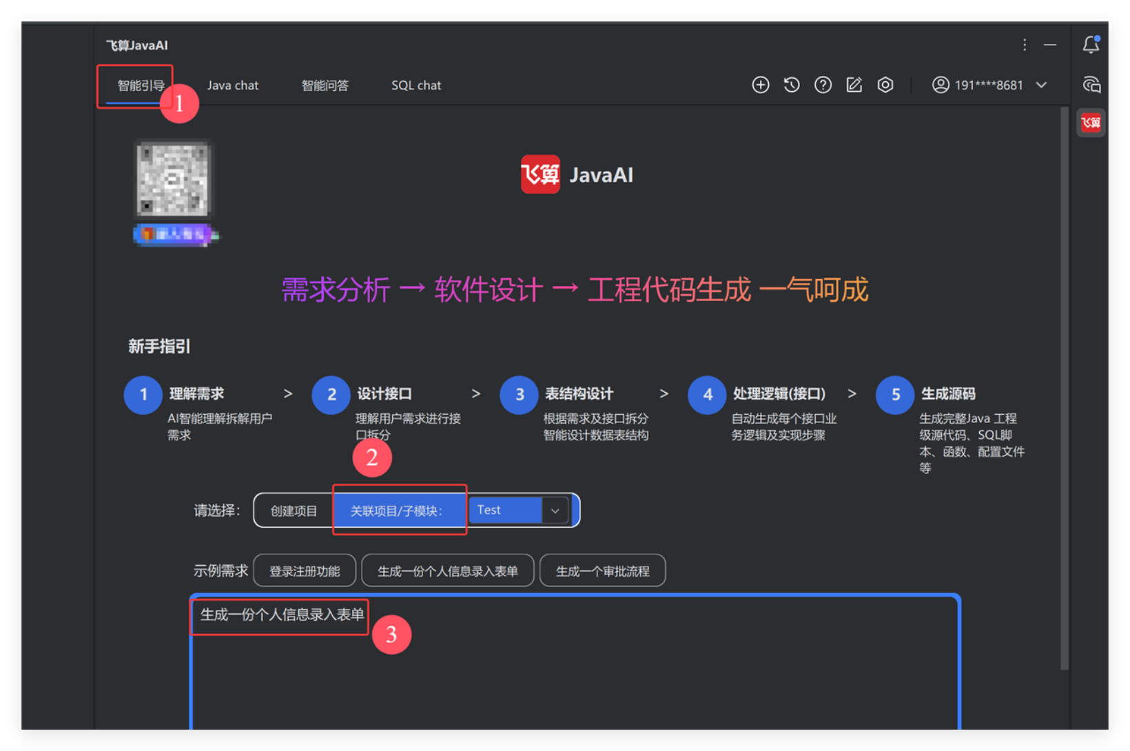1130x751 pixels.
Task: Click the spiral assistant sidebar icon
Action: [1091, 85]
